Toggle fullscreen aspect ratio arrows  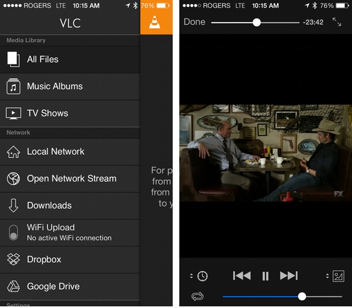coord(337,23)
